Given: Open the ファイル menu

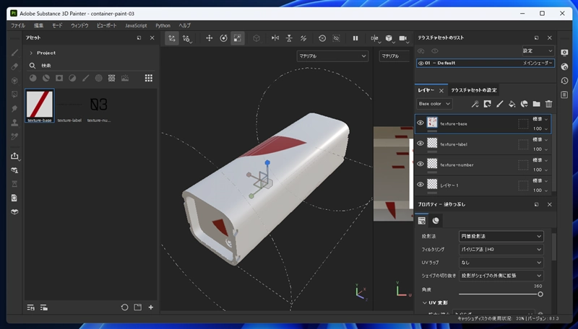Looking at the screenshot, I should 18,25.
